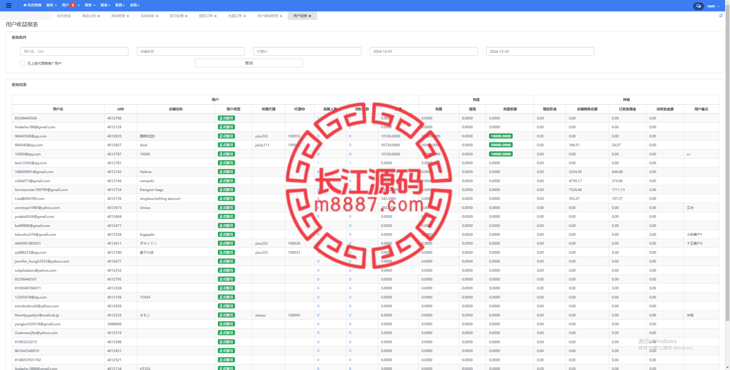Close the 商品管理 tab

(128, 16)
